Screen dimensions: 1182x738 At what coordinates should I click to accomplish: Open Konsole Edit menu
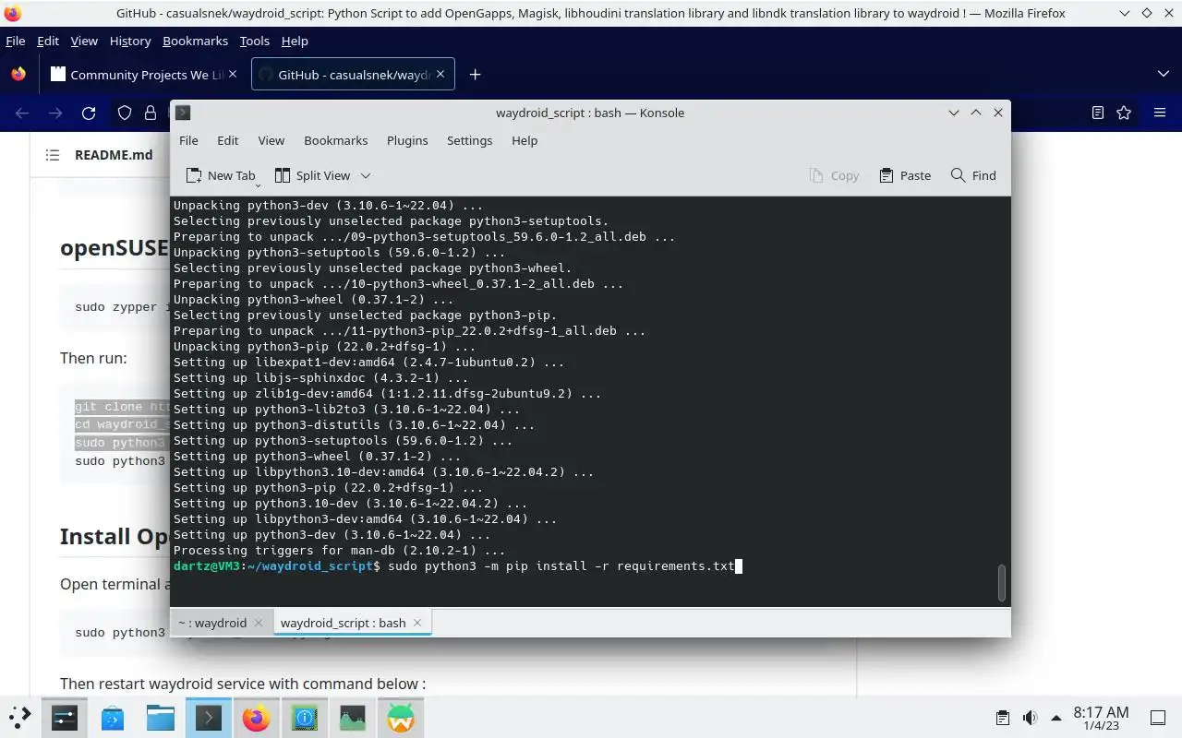(227, 140)
